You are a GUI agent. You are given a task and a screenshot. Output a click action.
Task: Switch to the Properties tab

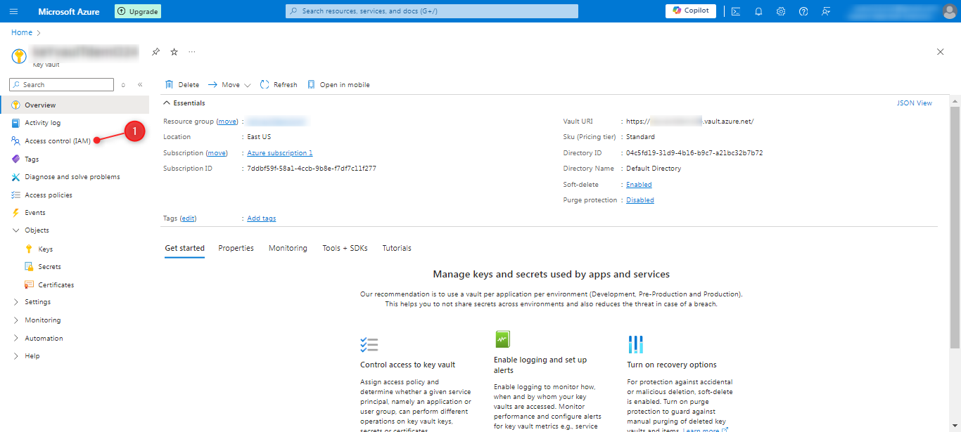tap(236, 248)
